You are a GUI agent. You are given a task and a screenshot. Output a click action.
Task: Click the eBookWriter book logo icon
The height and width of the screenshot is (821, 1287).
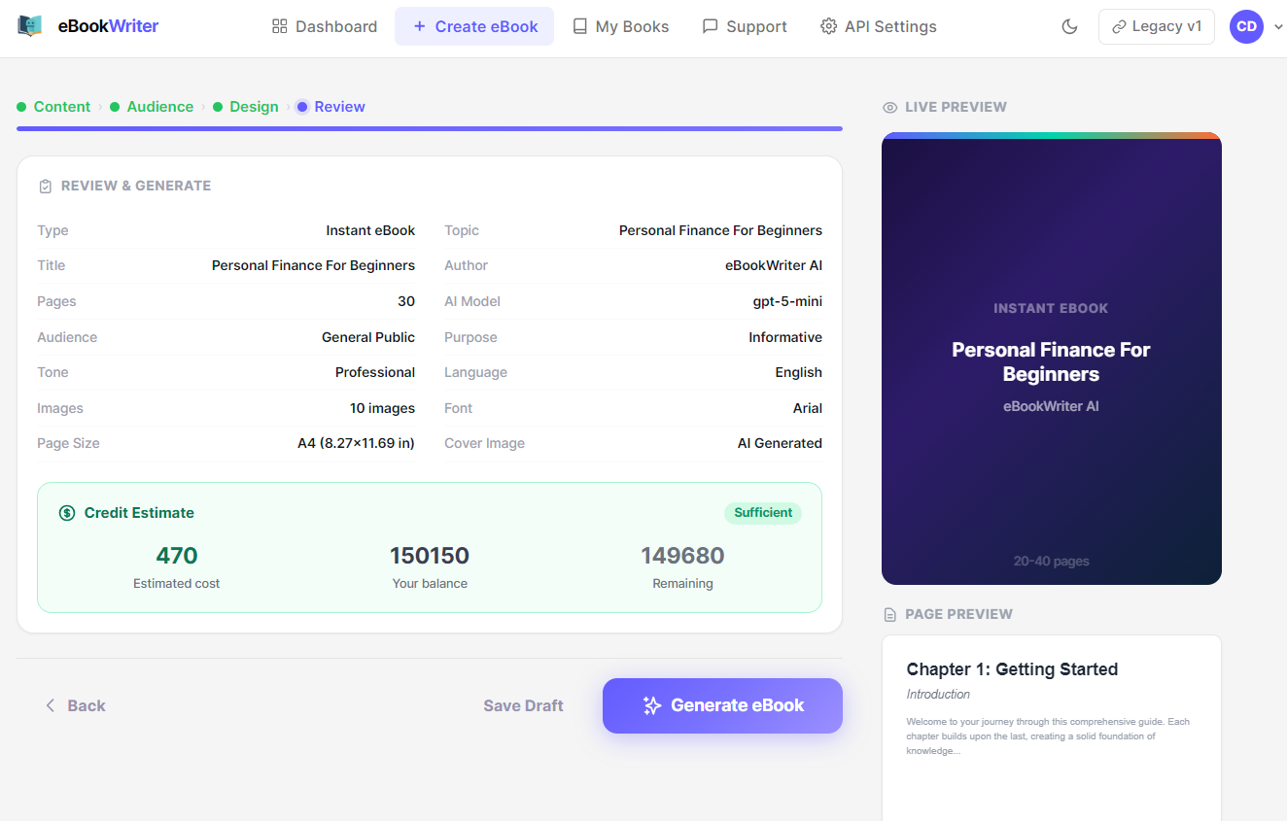pos(30,26)
